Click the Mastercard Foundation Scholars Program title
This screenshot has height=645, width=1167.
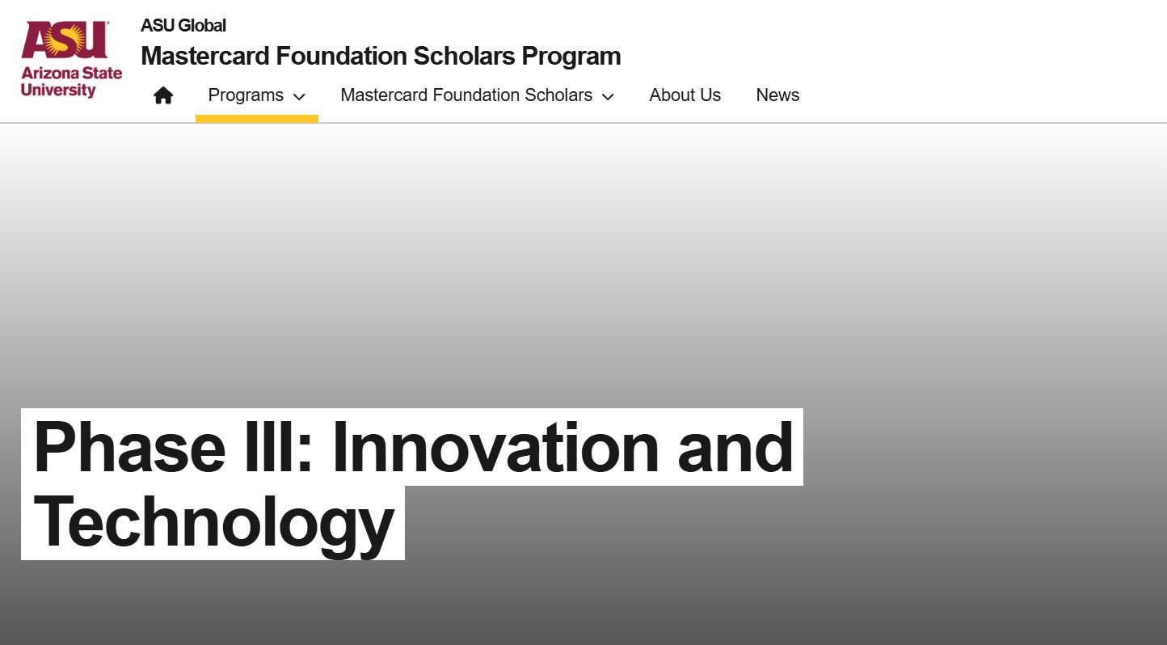tap(381, 56)
